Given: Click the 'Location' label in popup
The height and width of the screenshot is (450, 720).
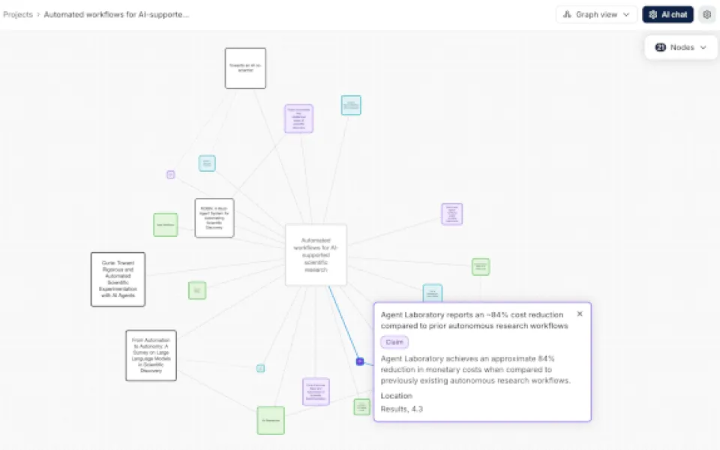Looking at the screenshot, I should 396,396.
